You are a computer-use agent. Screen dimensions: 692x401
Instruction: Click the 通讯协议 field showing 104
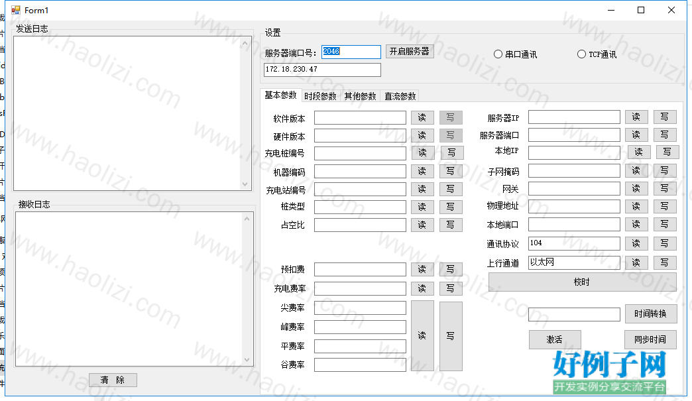pos(574,243)
